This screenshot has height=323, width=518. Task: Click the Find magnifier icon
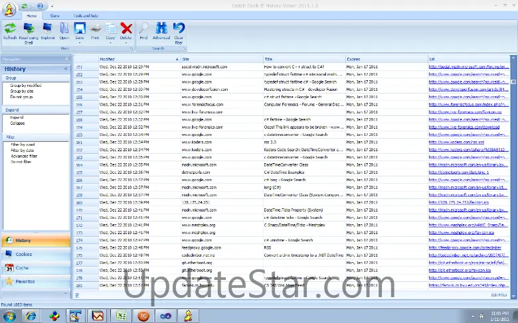(143, 29)
